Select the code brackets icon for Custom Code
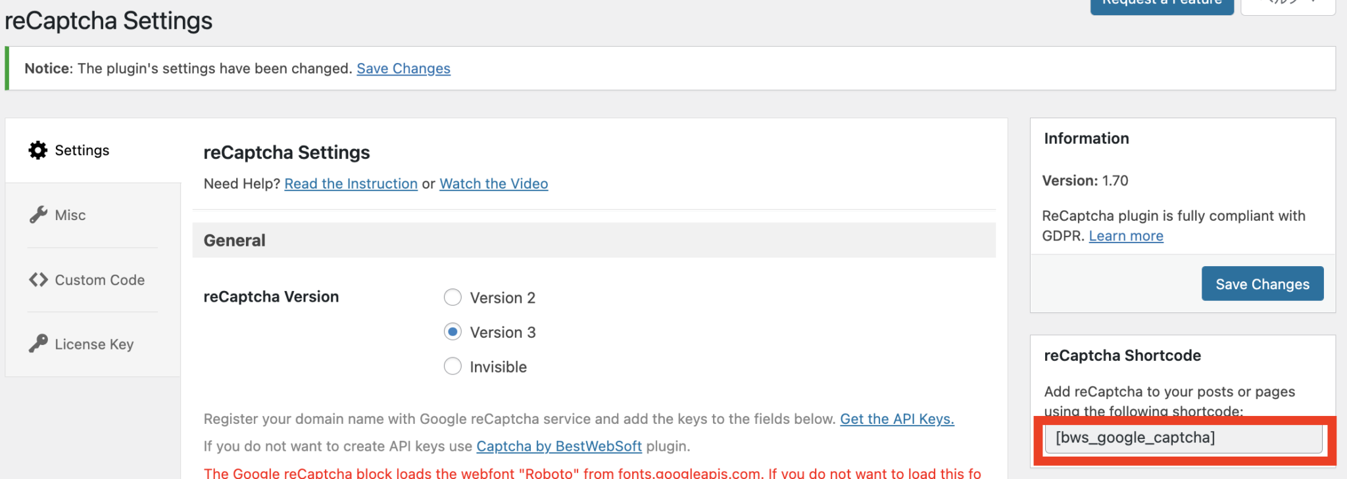The image size is (1347, 479). pyautogui.click(x=37, y=279)
